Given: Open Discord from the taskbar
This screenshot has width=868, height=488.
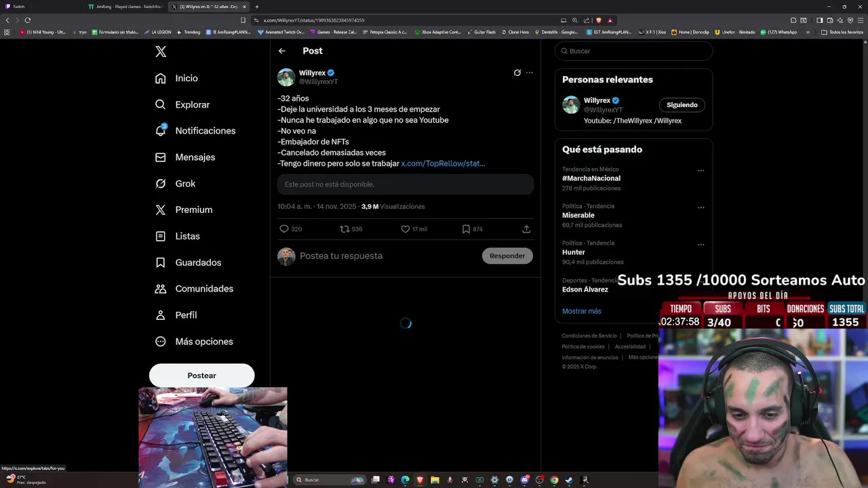Looking at the screenshot, I should (x=524, y=480).
